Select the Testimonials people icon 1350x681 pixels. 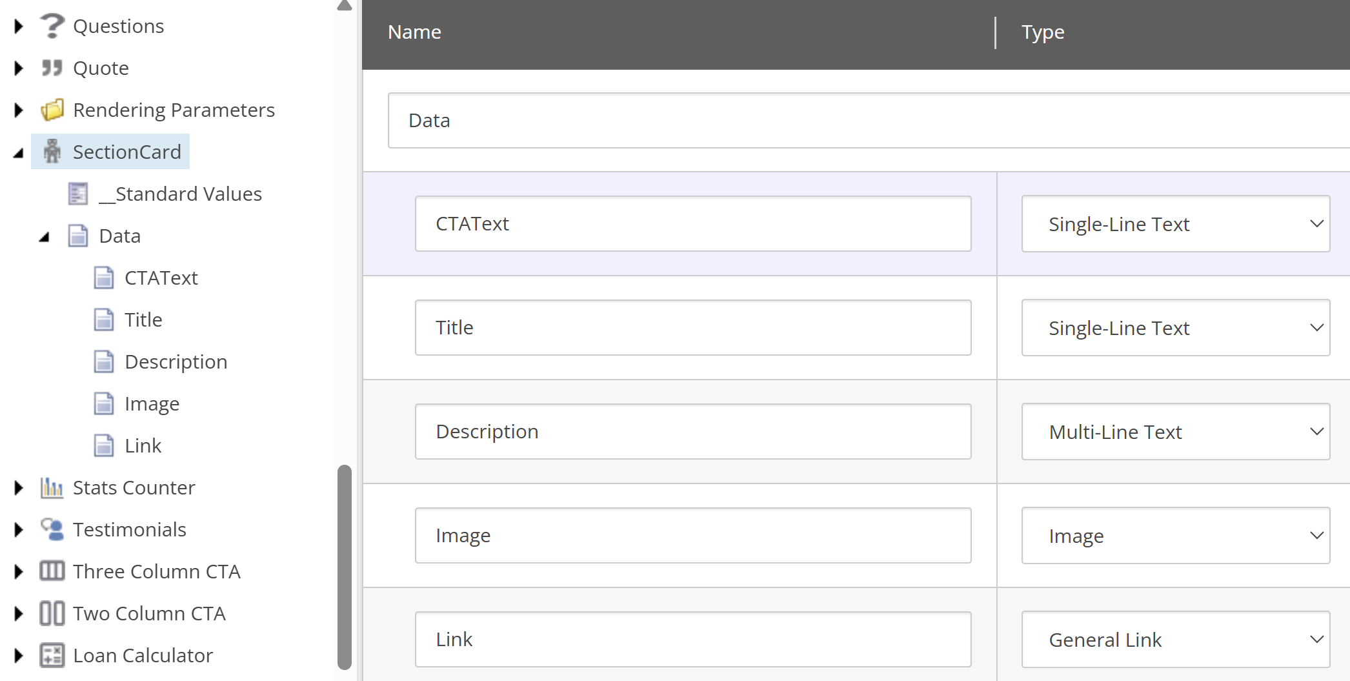tap(52, 529)
